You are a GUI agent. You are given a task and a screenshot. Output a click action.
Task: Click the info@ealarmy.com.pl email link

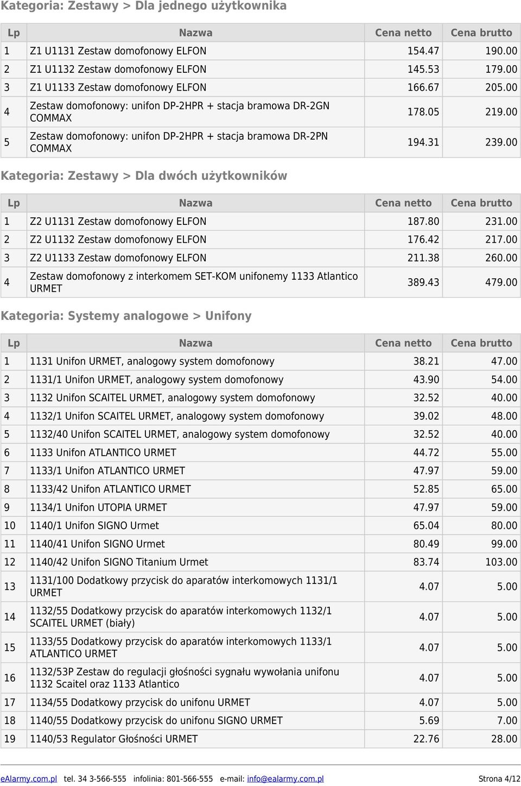click(x=285, y=778)
